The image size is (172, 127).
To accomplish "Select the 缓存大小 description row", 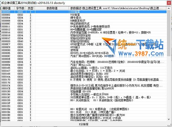I will (x=84, y=86).
